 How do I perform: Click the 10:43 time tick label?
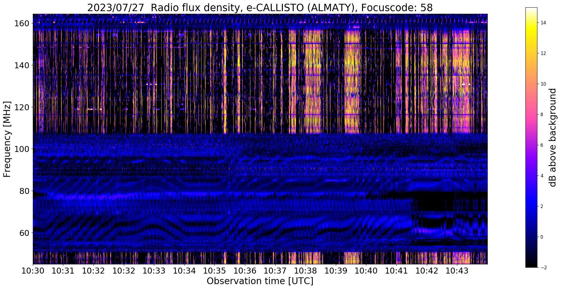tap(457, 271)
